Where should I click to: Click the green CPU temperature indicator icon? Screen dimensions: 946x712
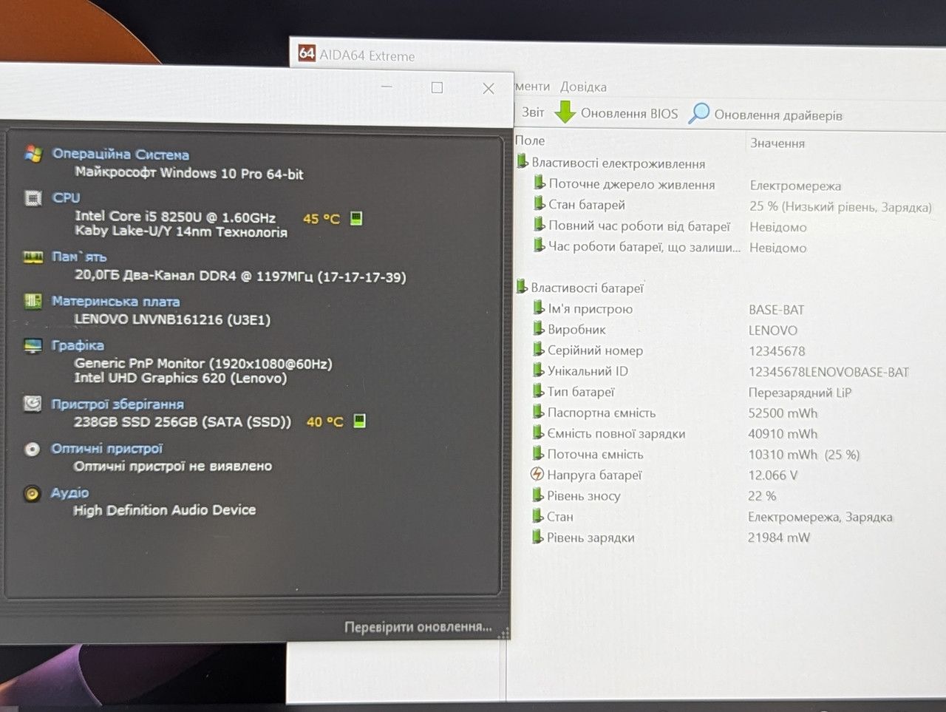[356, 218]
